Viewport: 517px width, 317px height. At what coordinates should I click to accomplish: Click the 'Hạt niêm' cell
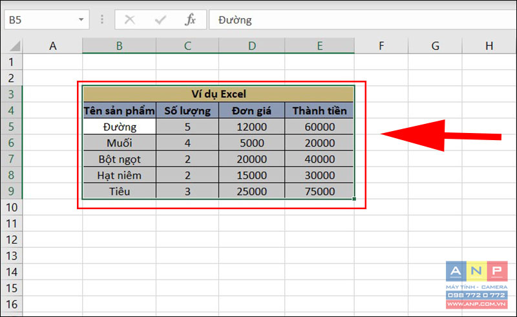pos(120,175)
